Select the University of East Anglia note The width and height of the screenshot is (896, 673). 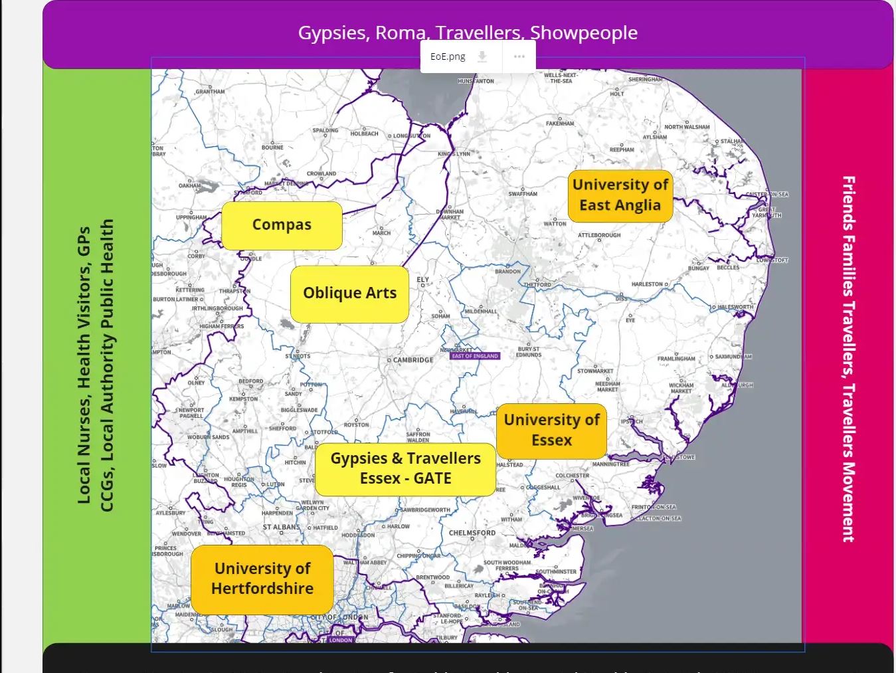coord(620,195)
